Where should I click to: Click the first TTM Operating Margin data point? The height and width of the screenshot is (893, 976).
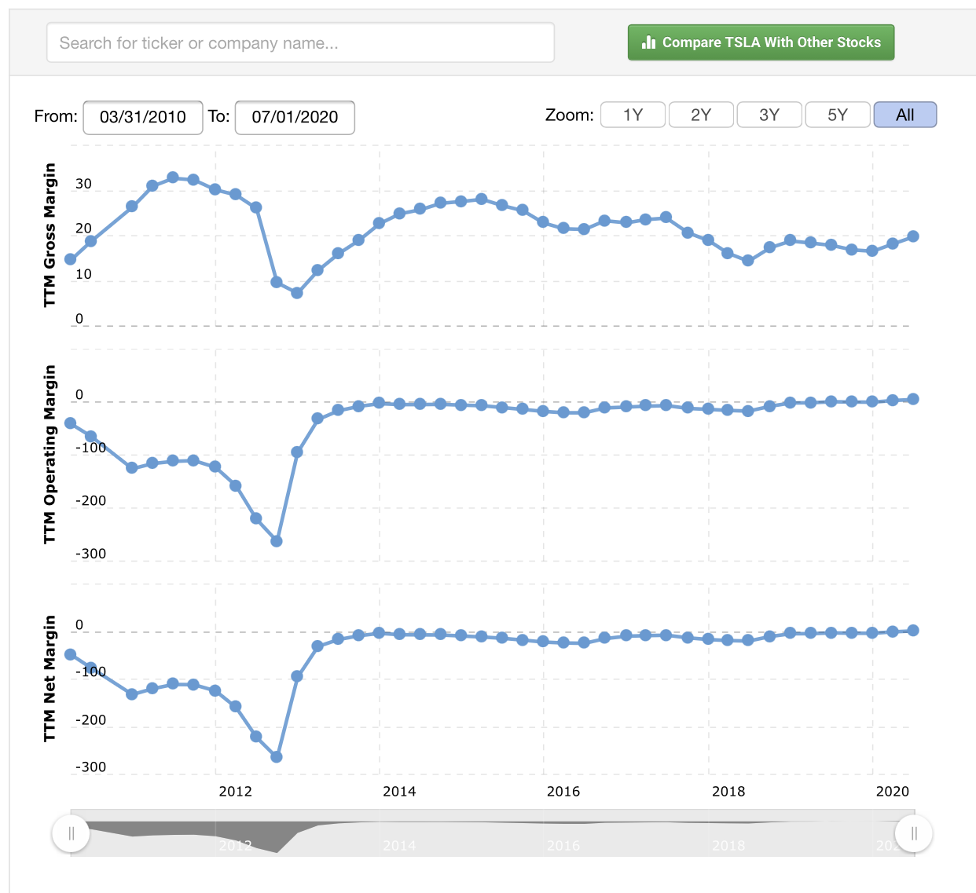click(x=71, y=423)
